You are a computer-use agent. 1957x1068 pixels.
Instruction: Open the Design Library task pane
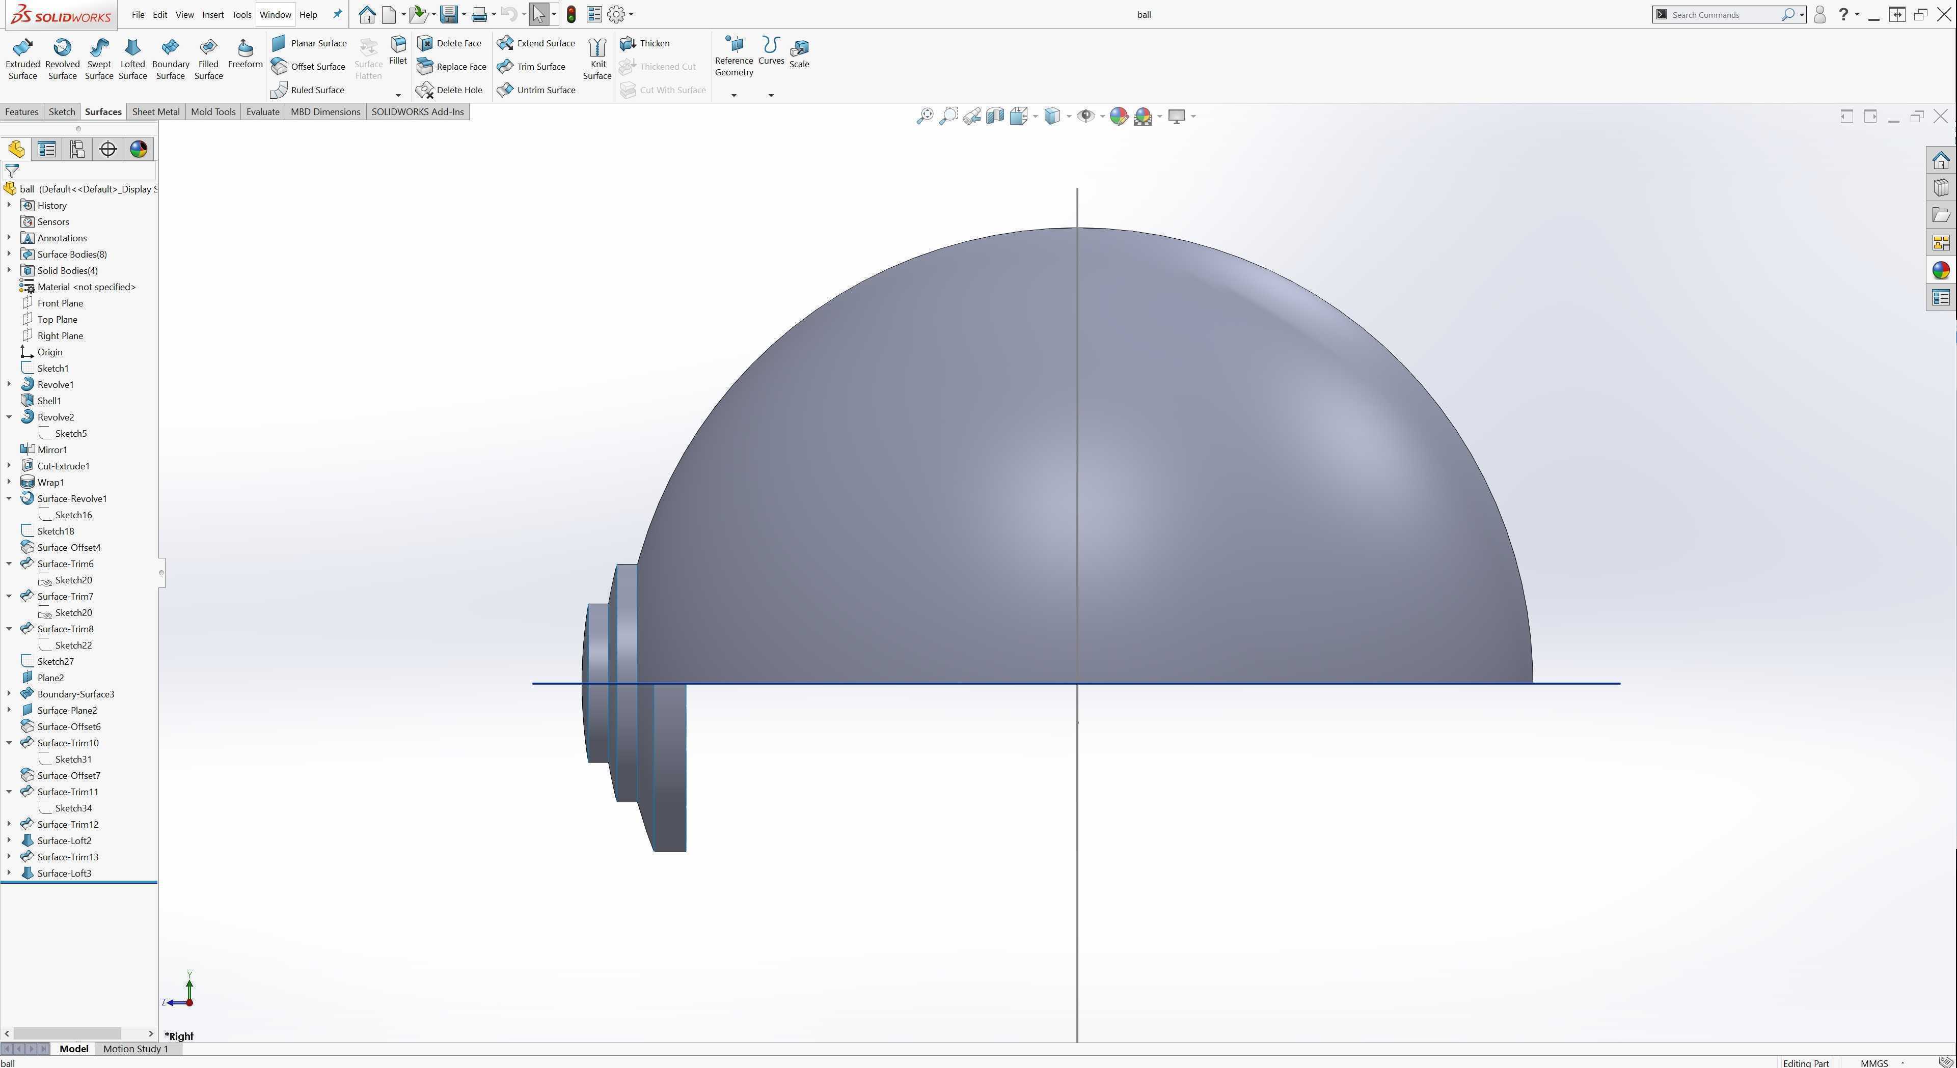(x=1941, y=187)
